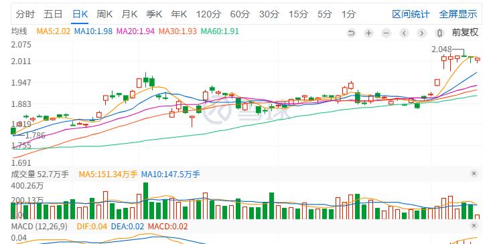Screen dimensions: 495x244
Task: Switch to the 分时 chart tab
Action: [25, 14]
